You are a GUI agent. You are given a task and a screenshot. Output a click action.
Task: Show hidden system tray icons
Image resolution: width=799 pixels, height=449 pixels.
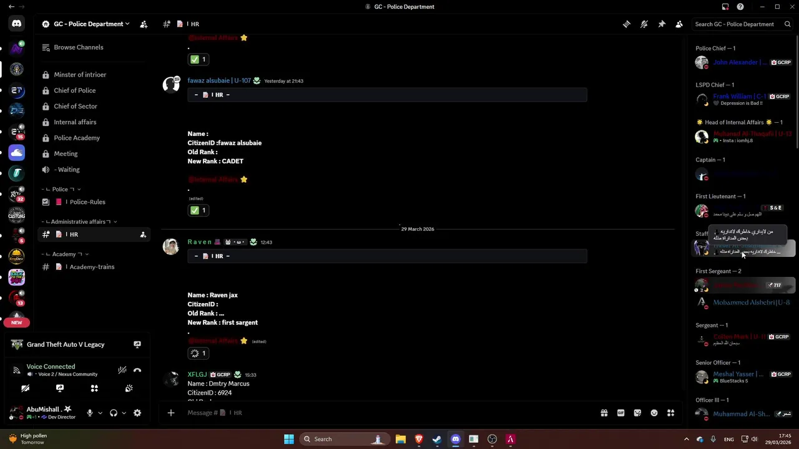pos(686,440)
